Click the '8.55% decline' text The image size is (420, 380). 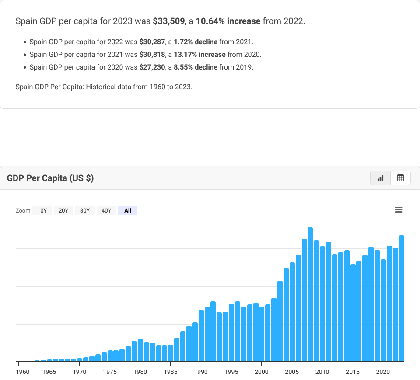(196, 67)
